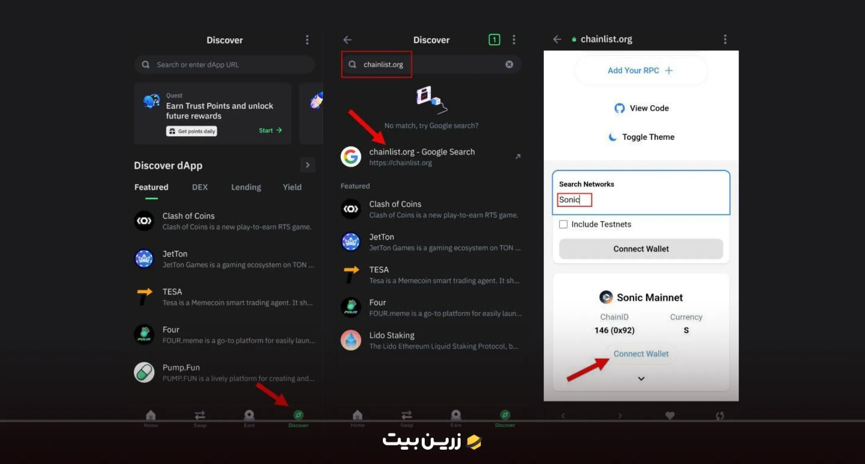The image size is (865, 464).
Task: Click the Sonic Mainnet network icon
Action: (605, 297)
